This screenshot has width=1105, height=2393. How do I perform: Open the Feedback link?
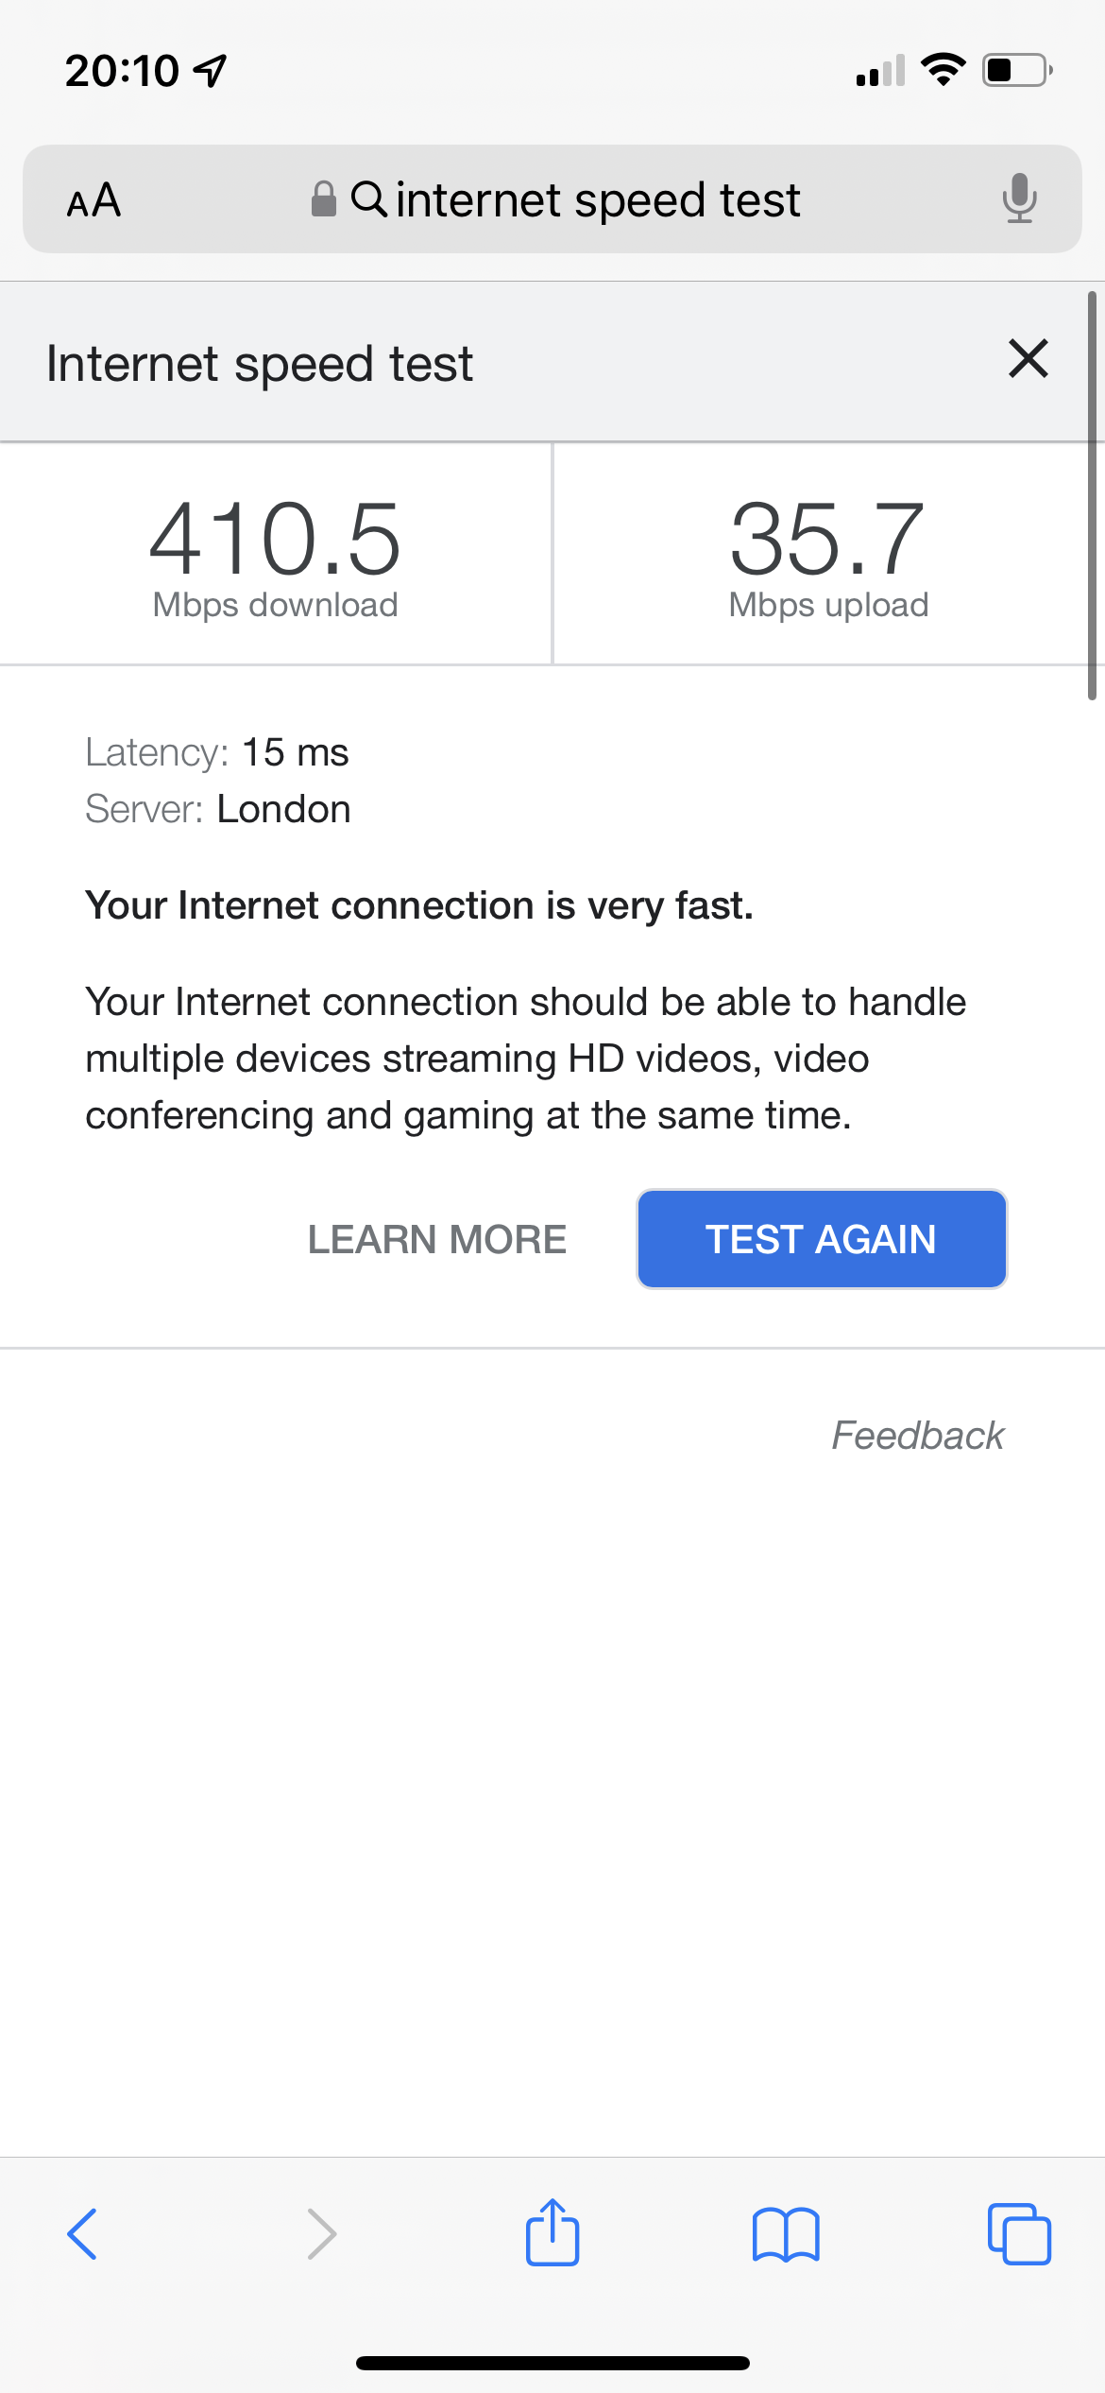[x=917, y=1435]
